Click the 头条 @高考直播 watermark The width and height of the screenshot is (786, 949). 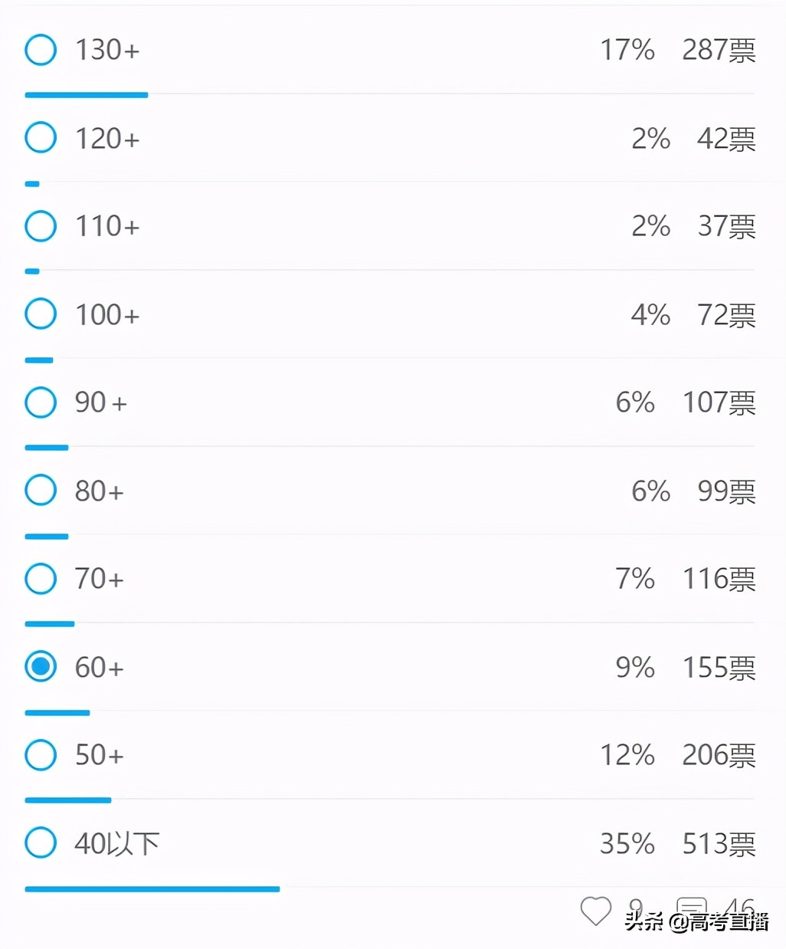(x=696, y=922)
